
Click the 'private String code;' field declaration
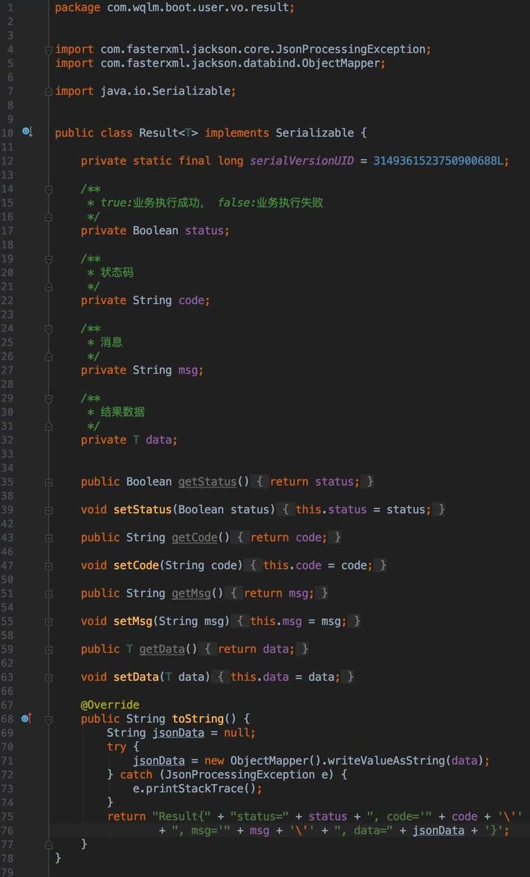tap(145, 300)
